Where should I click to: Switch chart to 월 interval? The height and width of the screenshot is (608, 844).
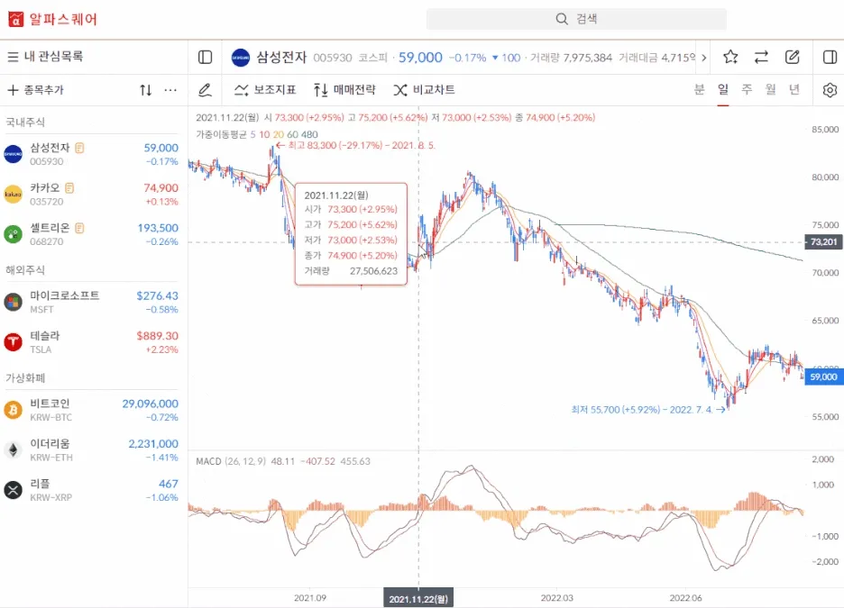(x=770, y=89)
